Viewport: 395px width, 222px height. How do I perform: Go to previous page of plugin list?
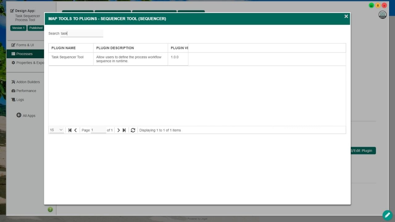click(75, 130)
